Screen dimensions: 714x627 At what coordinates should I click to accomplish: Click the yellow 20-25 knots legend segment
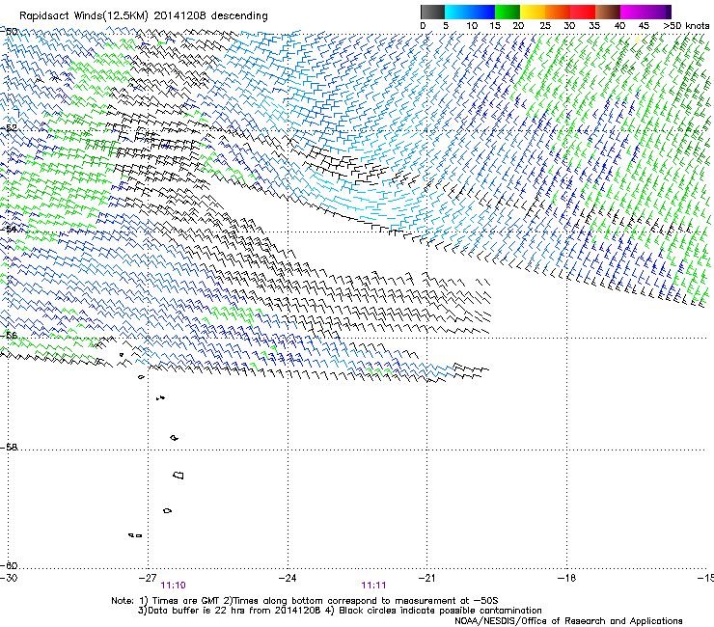coord(533,12)
